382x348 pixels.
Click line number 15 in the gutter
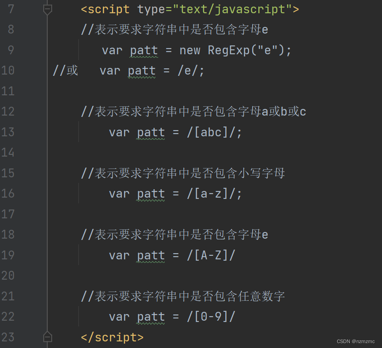click(x=8, y=173)
